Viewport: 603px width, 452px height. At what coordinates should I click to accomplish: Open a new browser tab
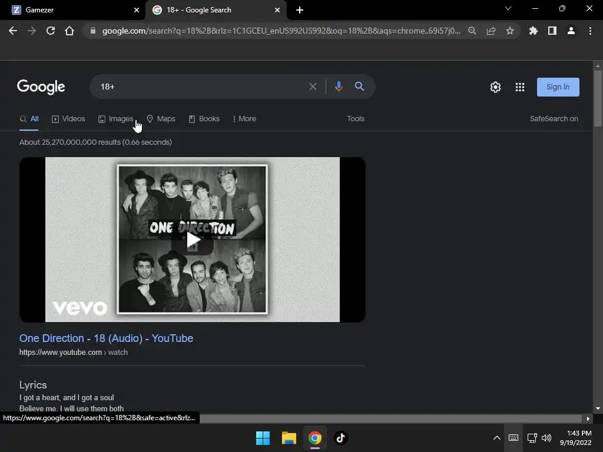tap(300, 10)
